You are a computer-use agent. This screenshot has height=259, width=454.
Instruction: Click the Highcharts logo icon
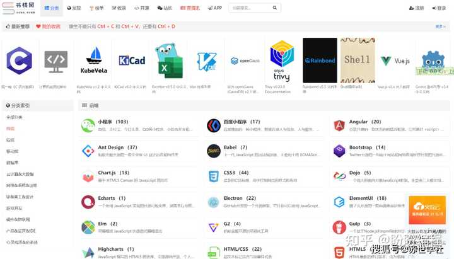pos(88,253)
